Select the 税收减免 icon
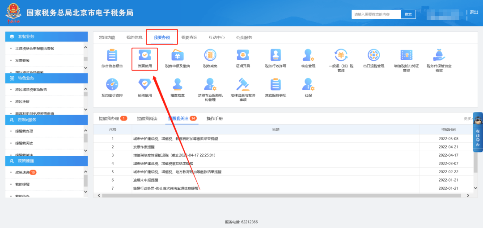This screenshot has width=483, height=228. point(210,55)
